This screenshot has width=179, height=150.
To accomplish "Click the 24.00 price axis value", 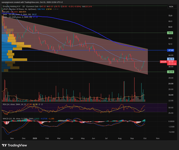I will 171,84.
